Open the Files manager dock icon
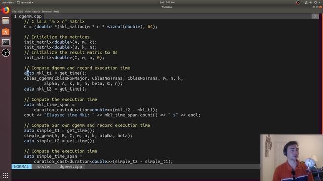 point(6,21)
